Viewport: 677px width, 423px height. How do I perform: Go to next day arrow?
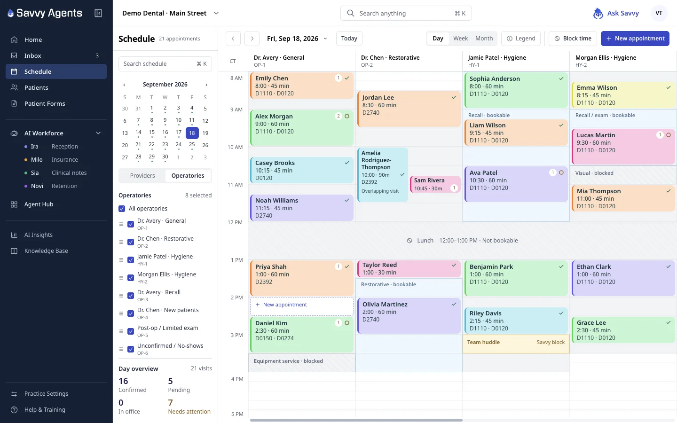[252, 39]
